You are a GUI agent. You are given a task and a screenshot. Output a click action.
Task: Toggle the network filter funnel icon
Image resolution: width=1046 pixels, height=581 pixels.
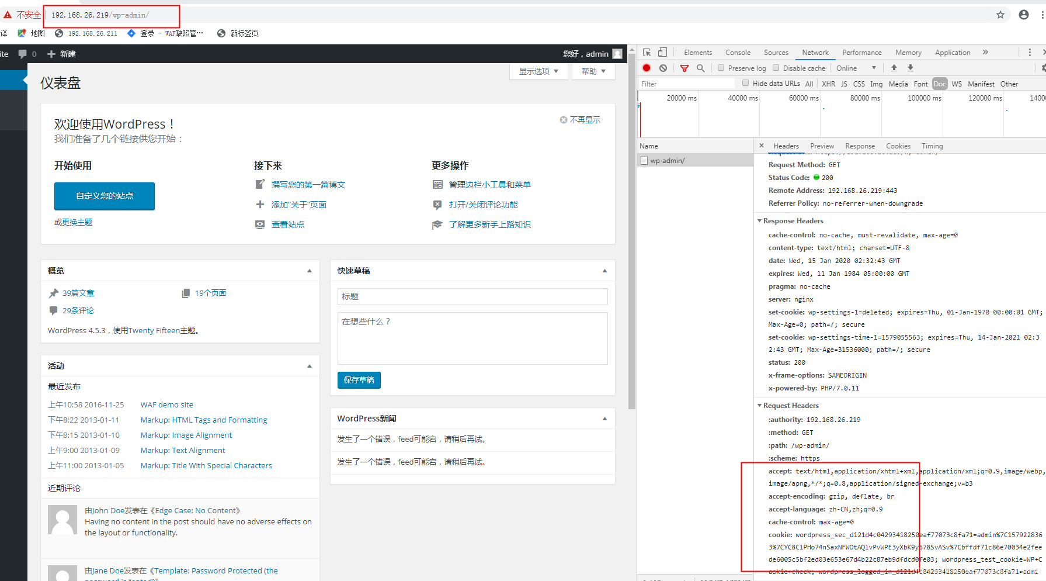point(684,68)
